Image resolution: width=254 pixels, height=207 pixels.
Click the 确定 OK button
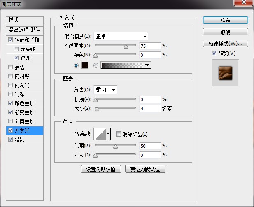(226, 21)
